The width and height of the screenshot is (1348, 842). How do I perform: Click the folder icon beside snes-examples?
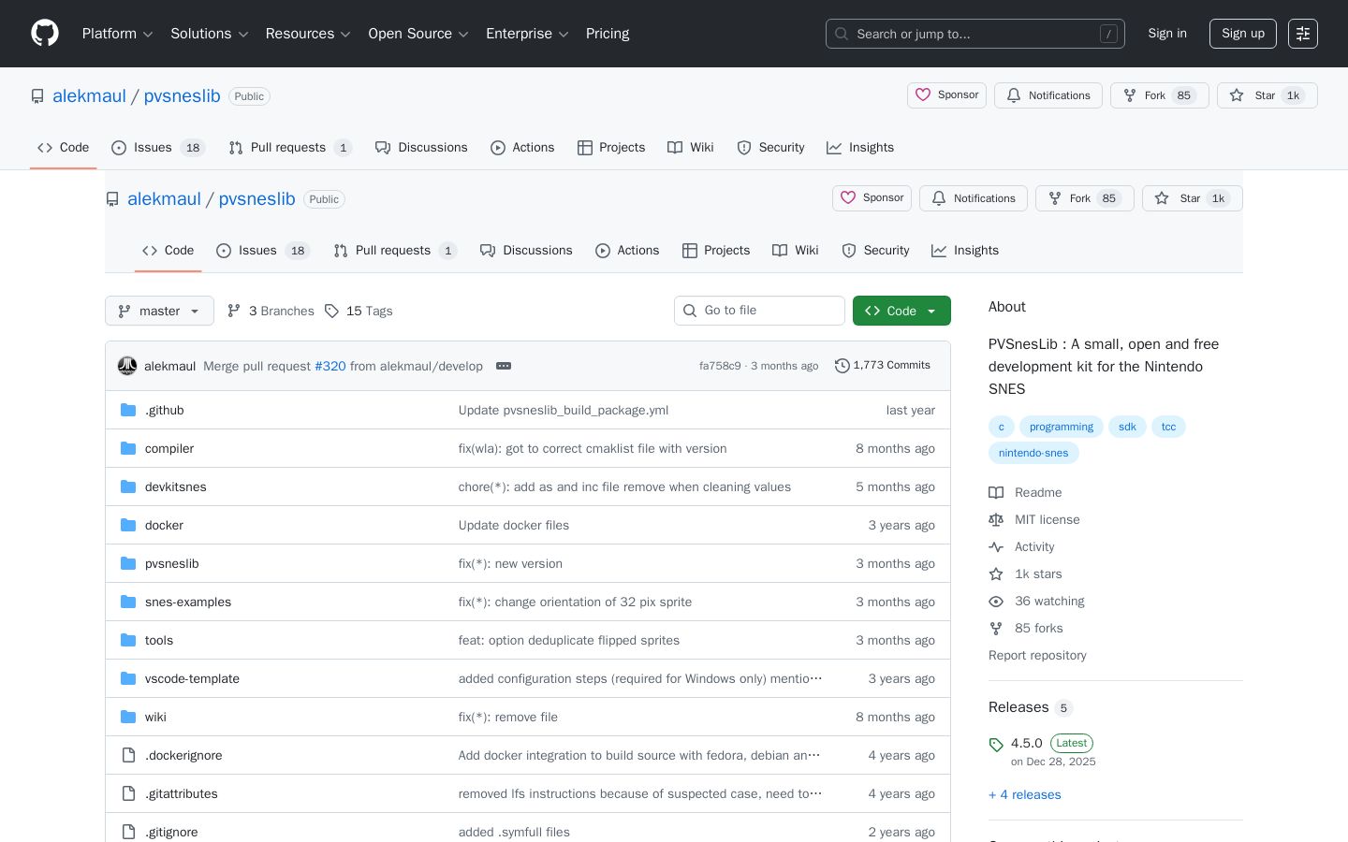pos(128,602)
